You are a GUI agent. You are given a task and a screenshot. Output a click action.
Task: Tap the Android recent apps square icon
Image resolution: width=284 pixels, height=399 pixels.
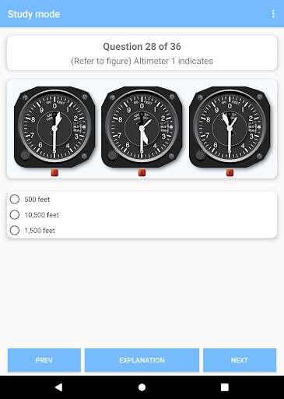225,387
